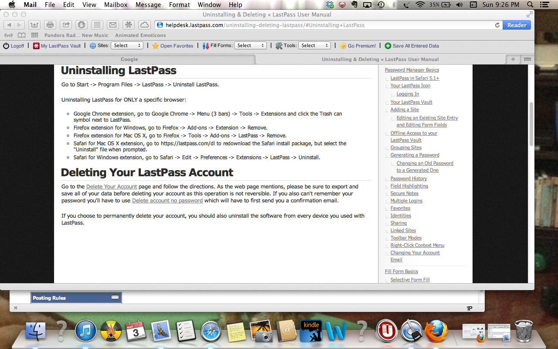Open the Message menu
The height and width of the screenshot is (349, 558).
pyautogui.click(x=148, y=5)
